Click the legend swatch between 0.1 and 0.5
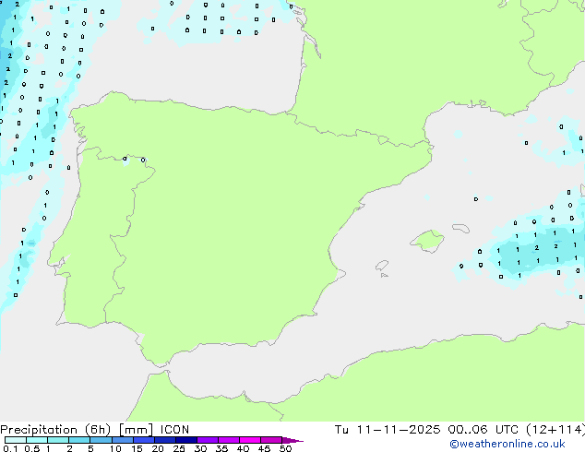 pyautogui.click(x=16, y=440)
